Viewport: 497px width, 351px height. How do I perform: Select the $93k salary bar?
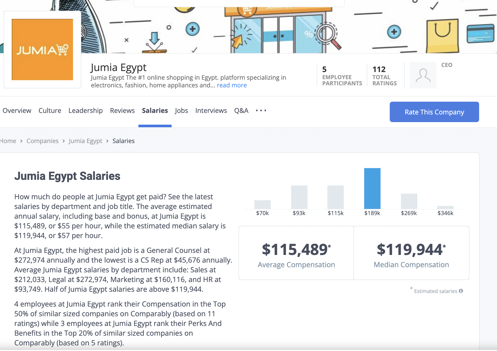coord(299,197)
